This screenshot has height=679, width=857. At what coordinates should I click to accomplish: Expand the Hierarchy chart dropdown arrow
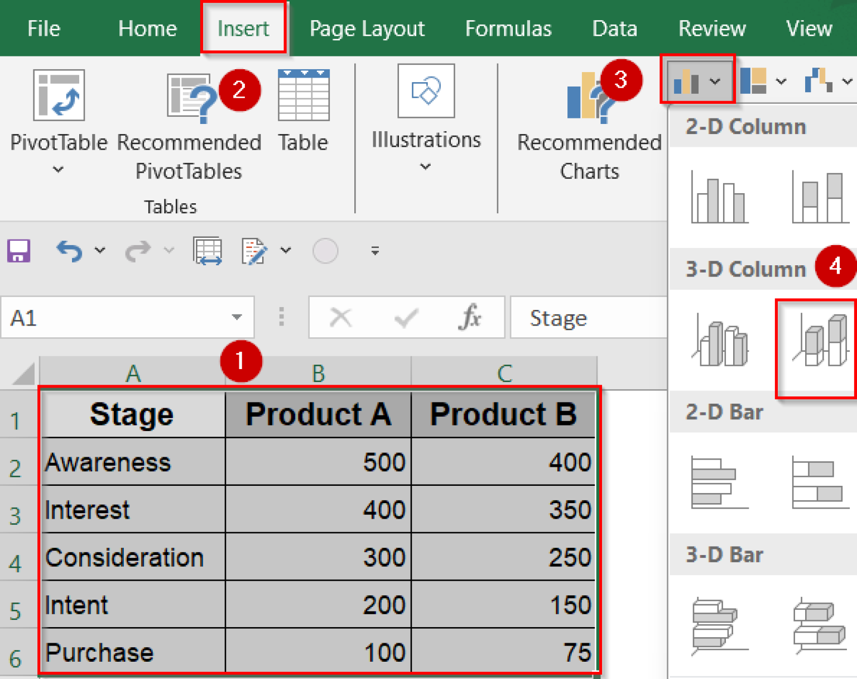click(x=781, y=82)
